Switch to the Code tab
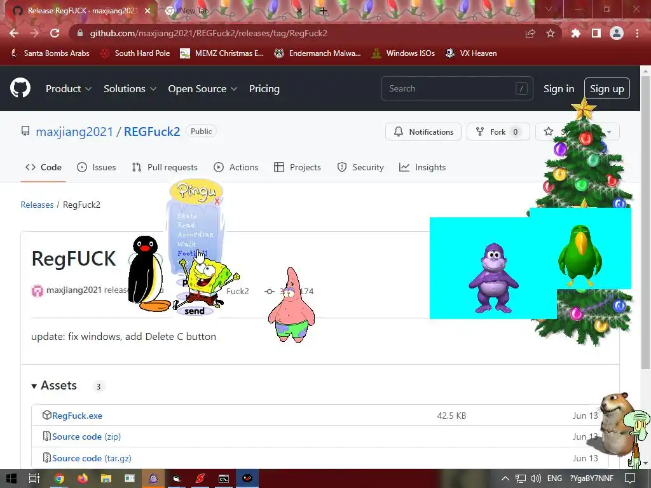The image size is (651, 488). tap(44, 167)
